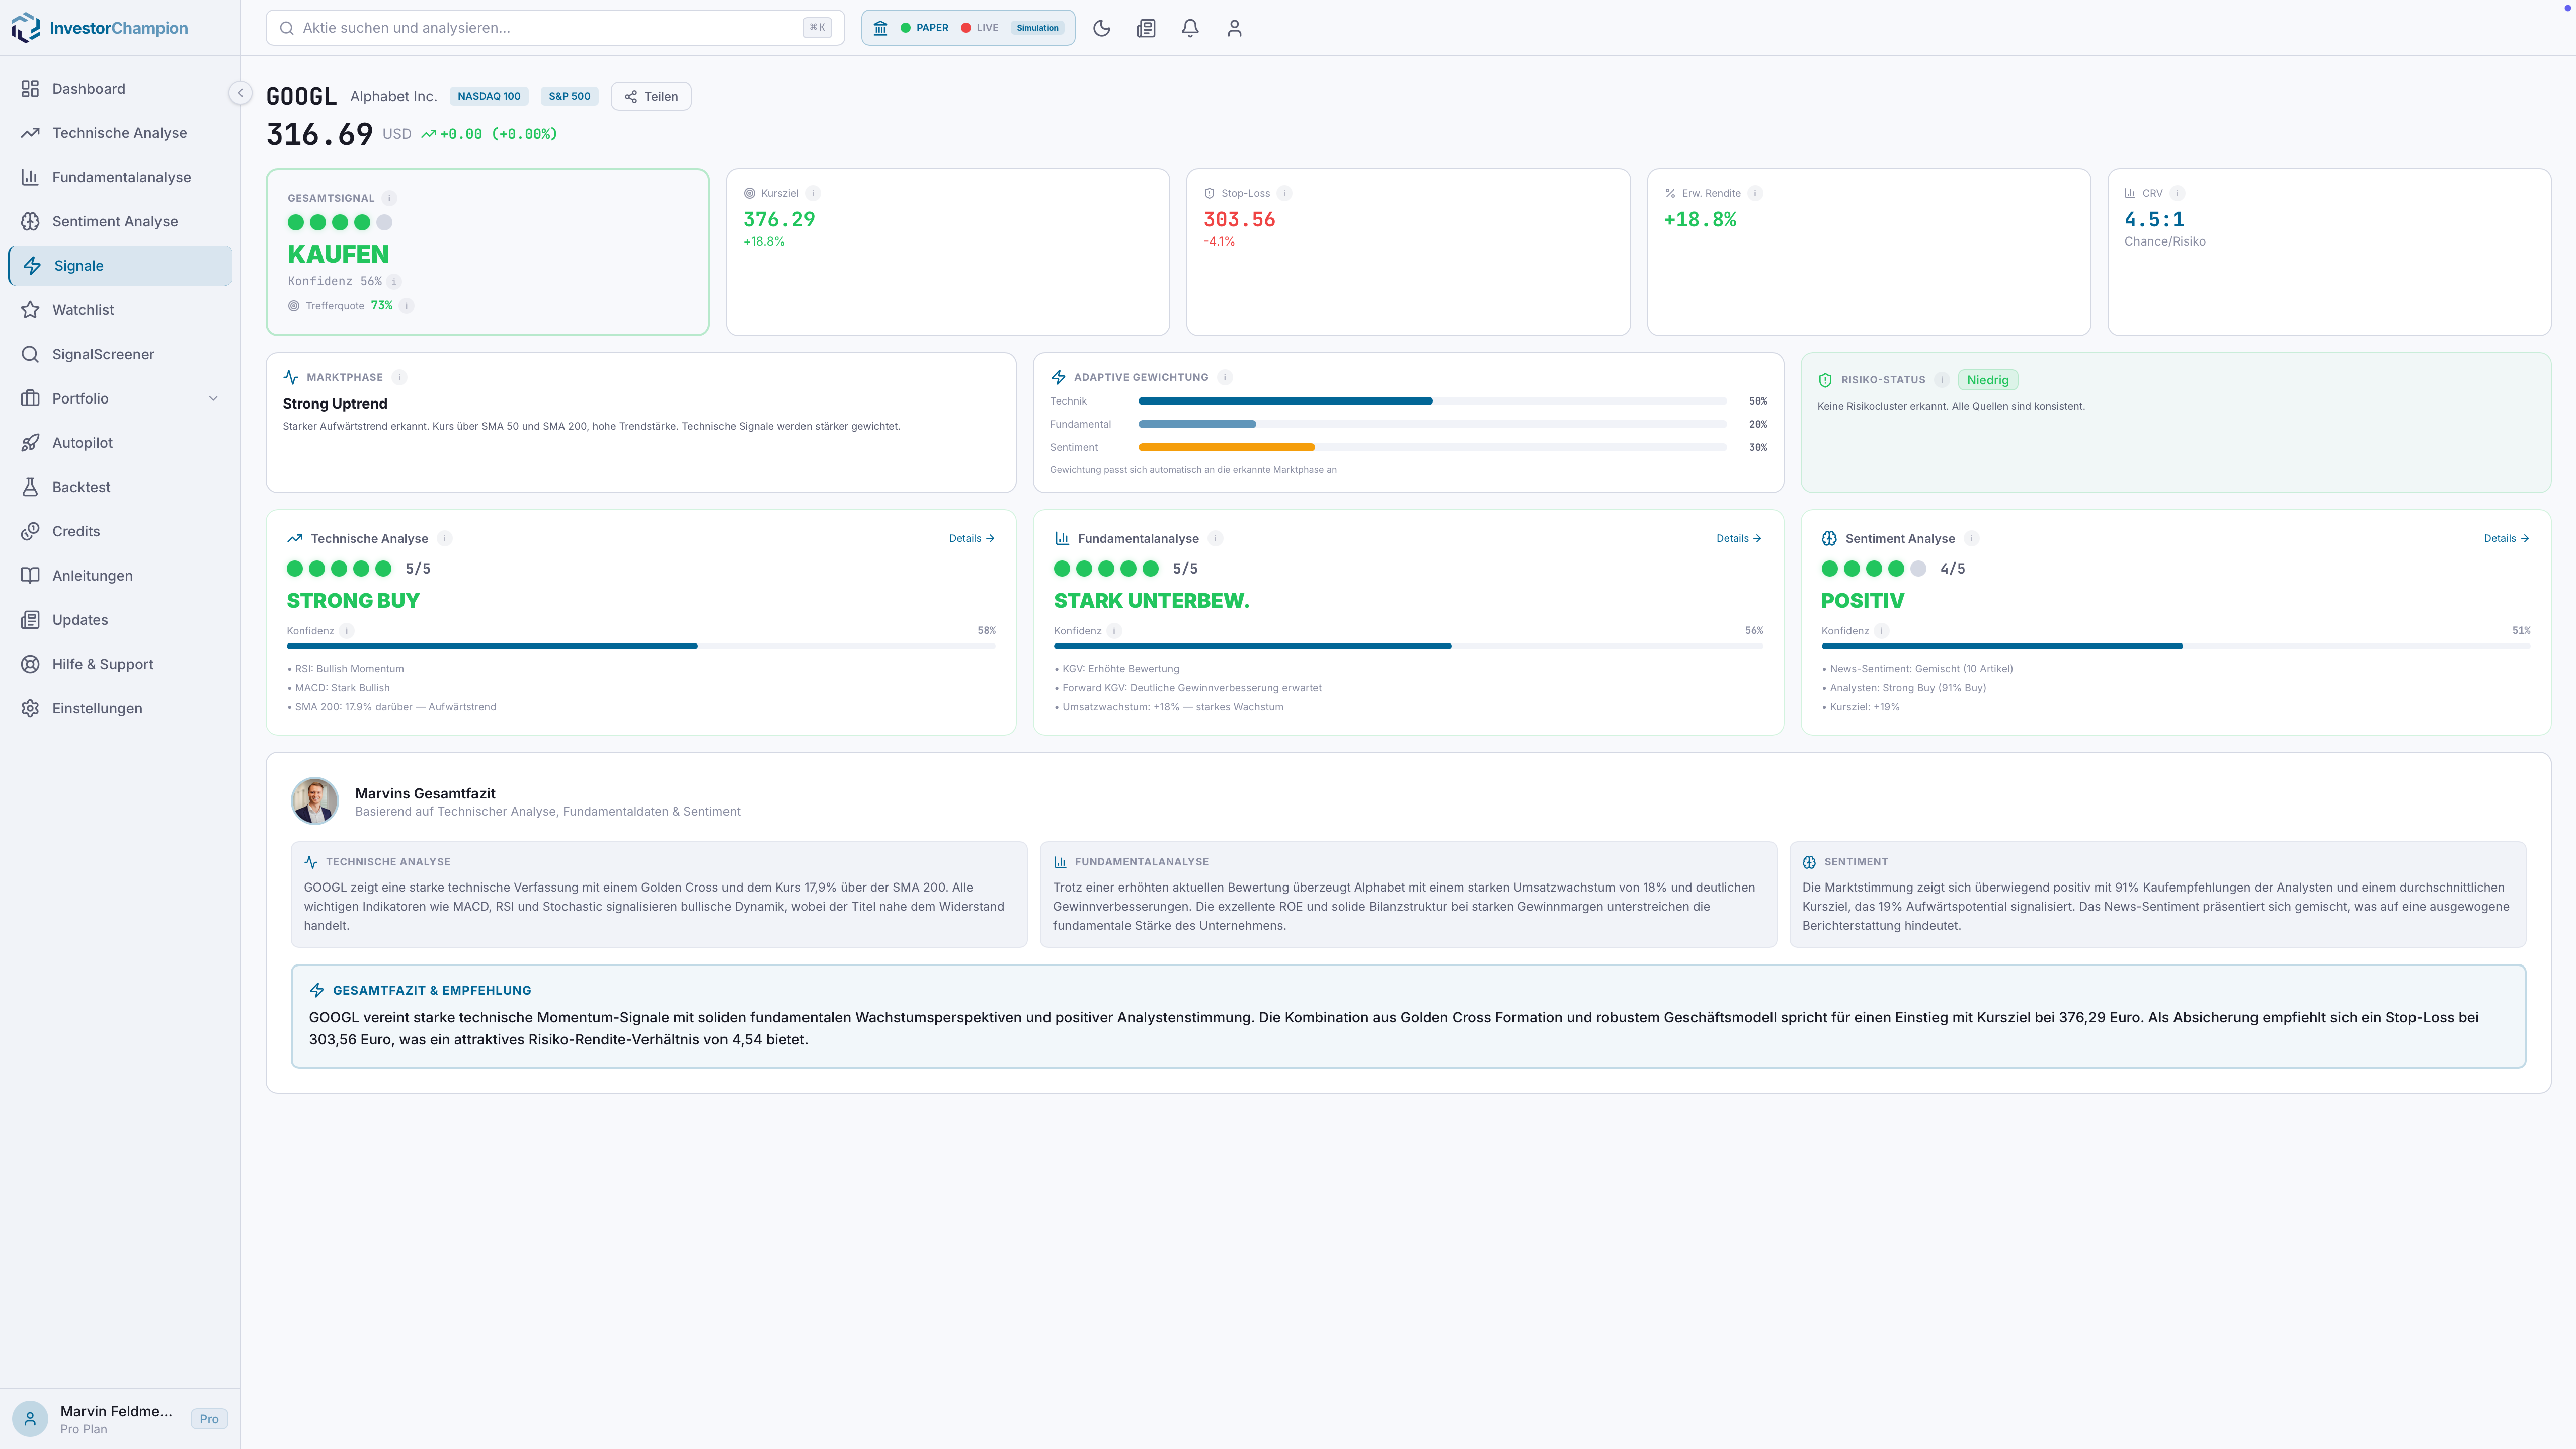Open the Dashboard from the sidebar

tap(88, 88)
